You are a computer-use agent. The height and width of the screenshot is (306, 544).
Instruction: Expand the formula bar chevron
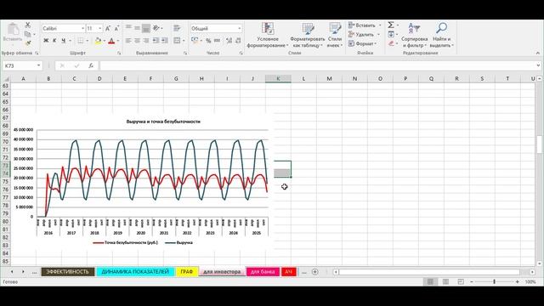(538, 65)
